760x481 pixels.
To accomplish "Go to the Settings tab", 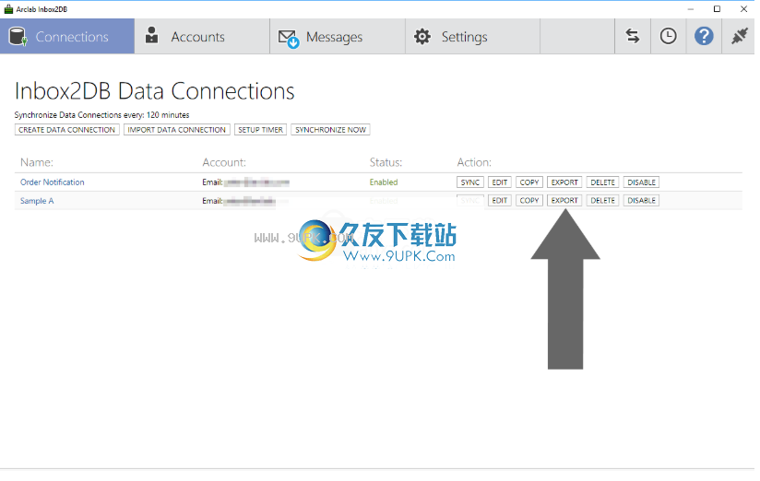I will (x=472, y=36).
